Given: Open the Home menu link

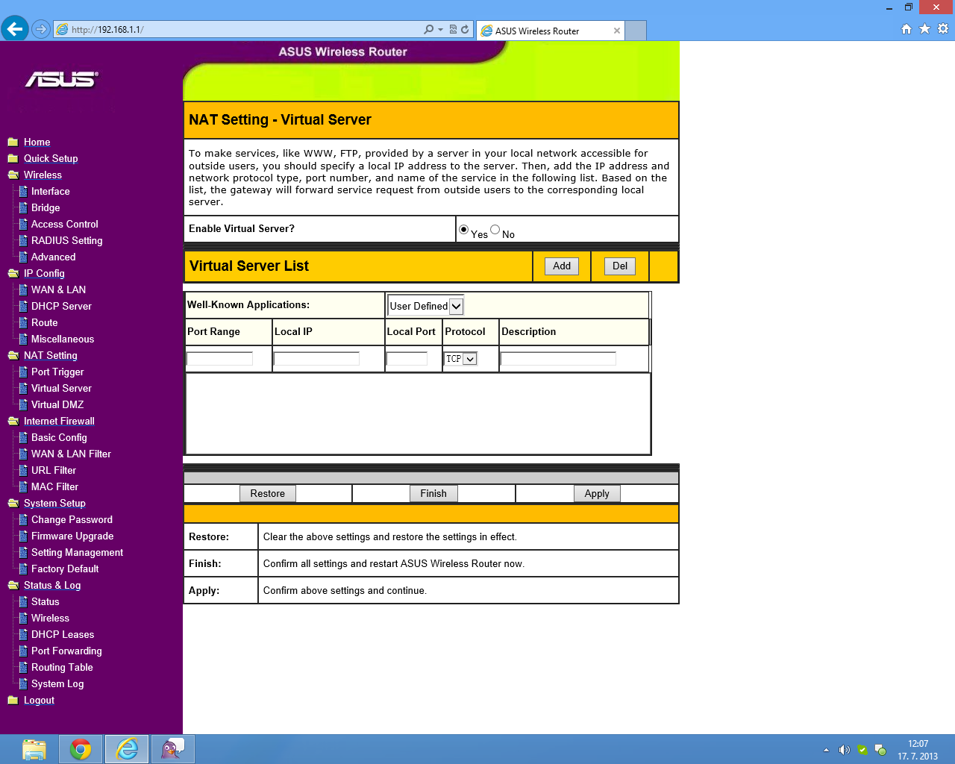Looking at the screenshot, I should click(x=37, y=142).
